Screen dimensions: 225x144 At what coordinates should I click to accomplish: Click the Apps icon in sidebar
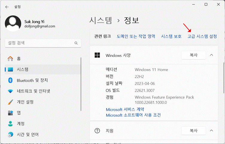tap(10, 113)
